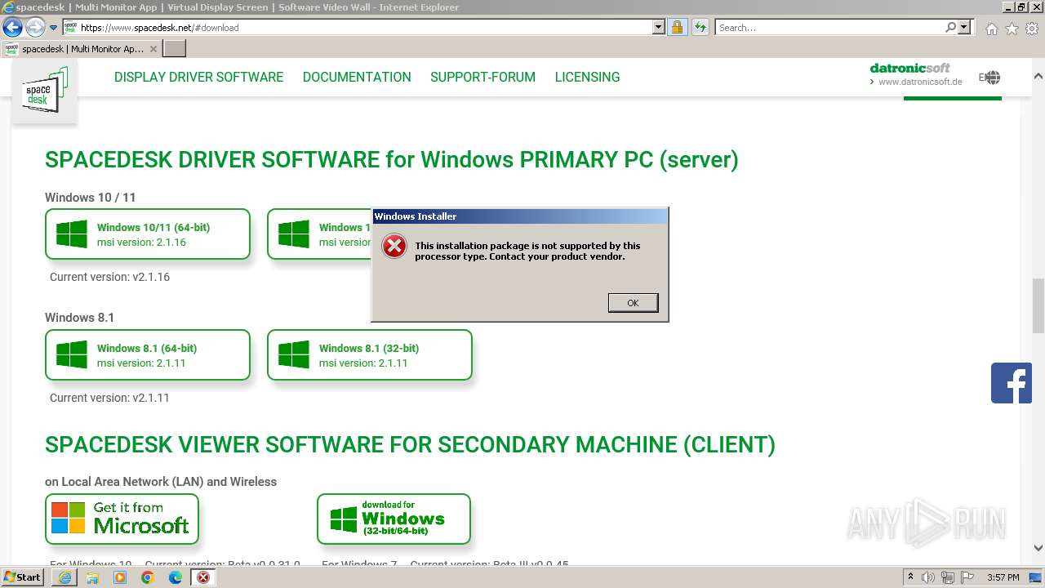Open the Facebook icon
Image resolution: width=1045 pixels, height=588 pixels.
tap(1012, 383)
